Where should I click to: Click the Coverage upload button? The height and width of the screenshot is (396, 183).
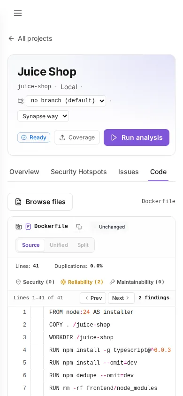coord(77,137)
